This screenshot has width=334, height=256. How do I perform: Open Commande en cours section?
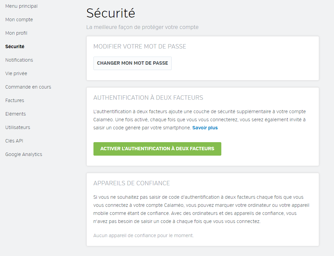tap(28, 87)
